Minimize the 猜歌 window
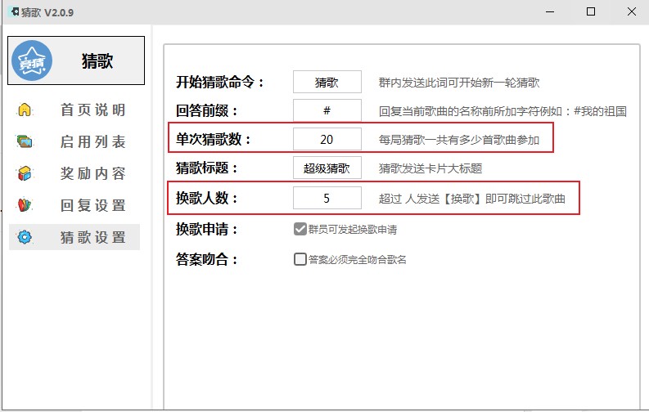Viewport: 649px width, 412px height. click(550, 11)
